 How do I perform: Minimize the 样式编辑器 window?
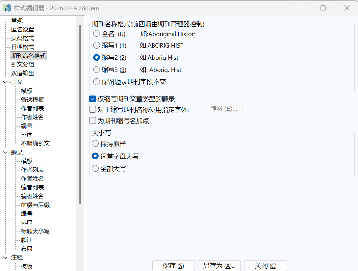(x=300, y=8)
